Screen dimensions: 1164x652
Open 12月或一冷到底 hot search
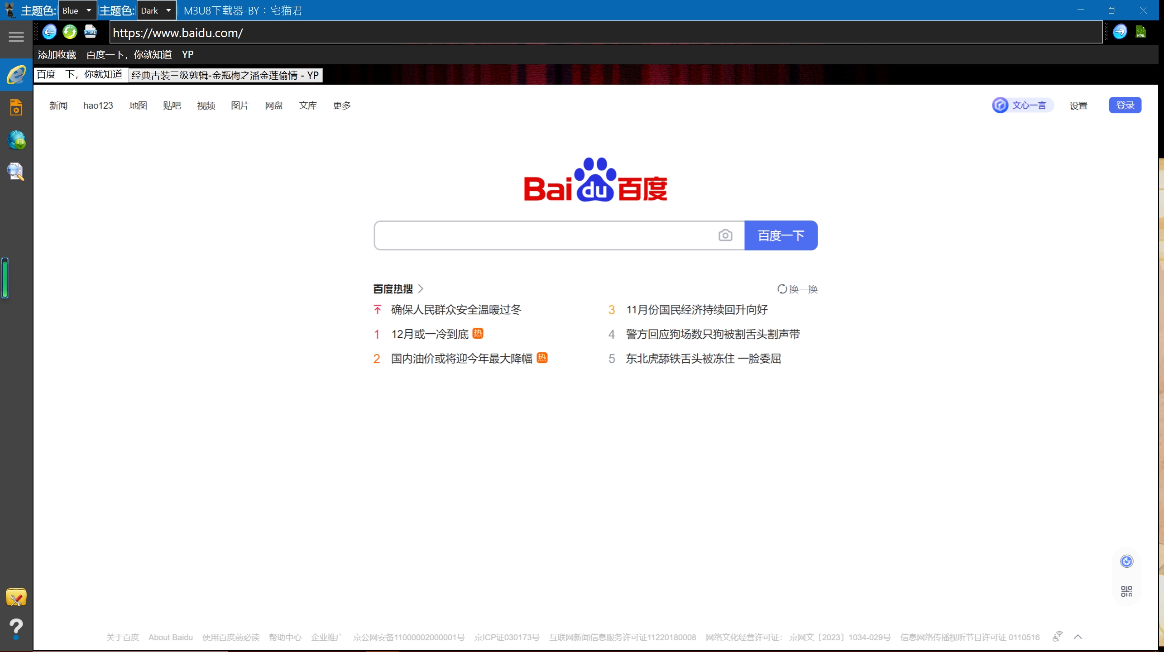(430, 334)
